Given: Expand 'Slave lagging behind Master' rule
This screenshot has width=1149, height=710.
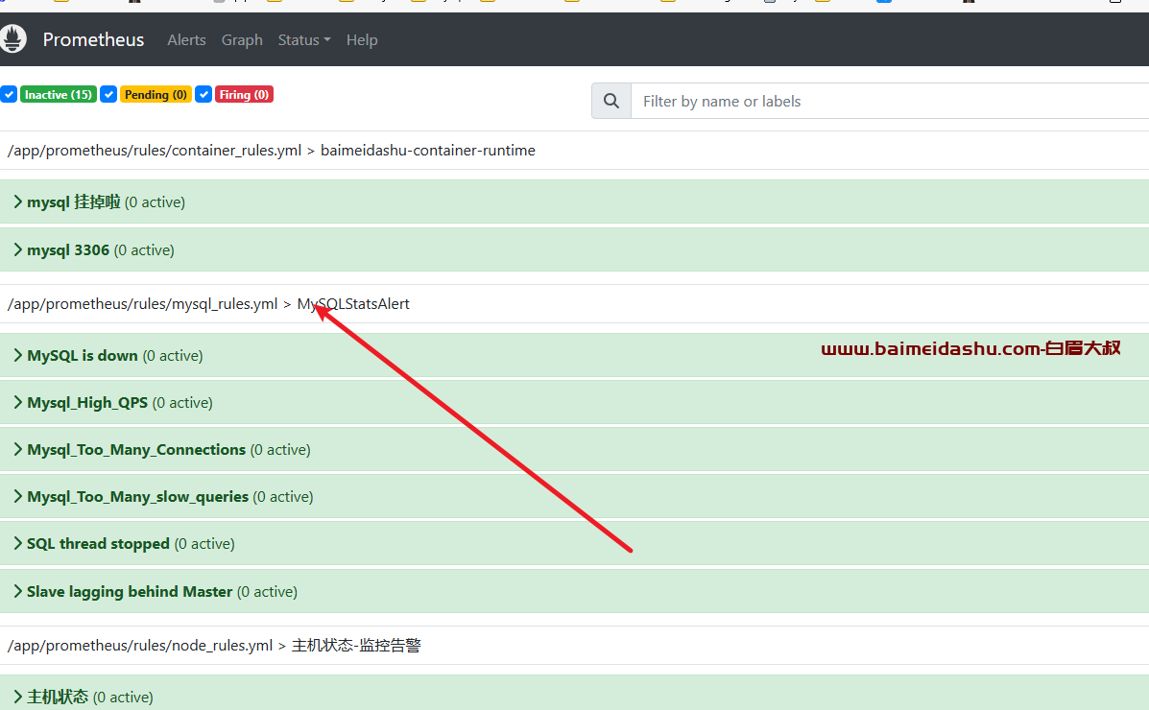Looking at the screenshot, I should point(574,591).
